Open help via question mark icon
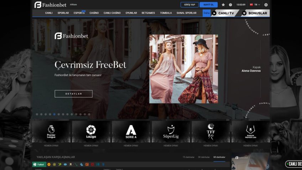Viewport: 302px width, 170px height. 230,5
